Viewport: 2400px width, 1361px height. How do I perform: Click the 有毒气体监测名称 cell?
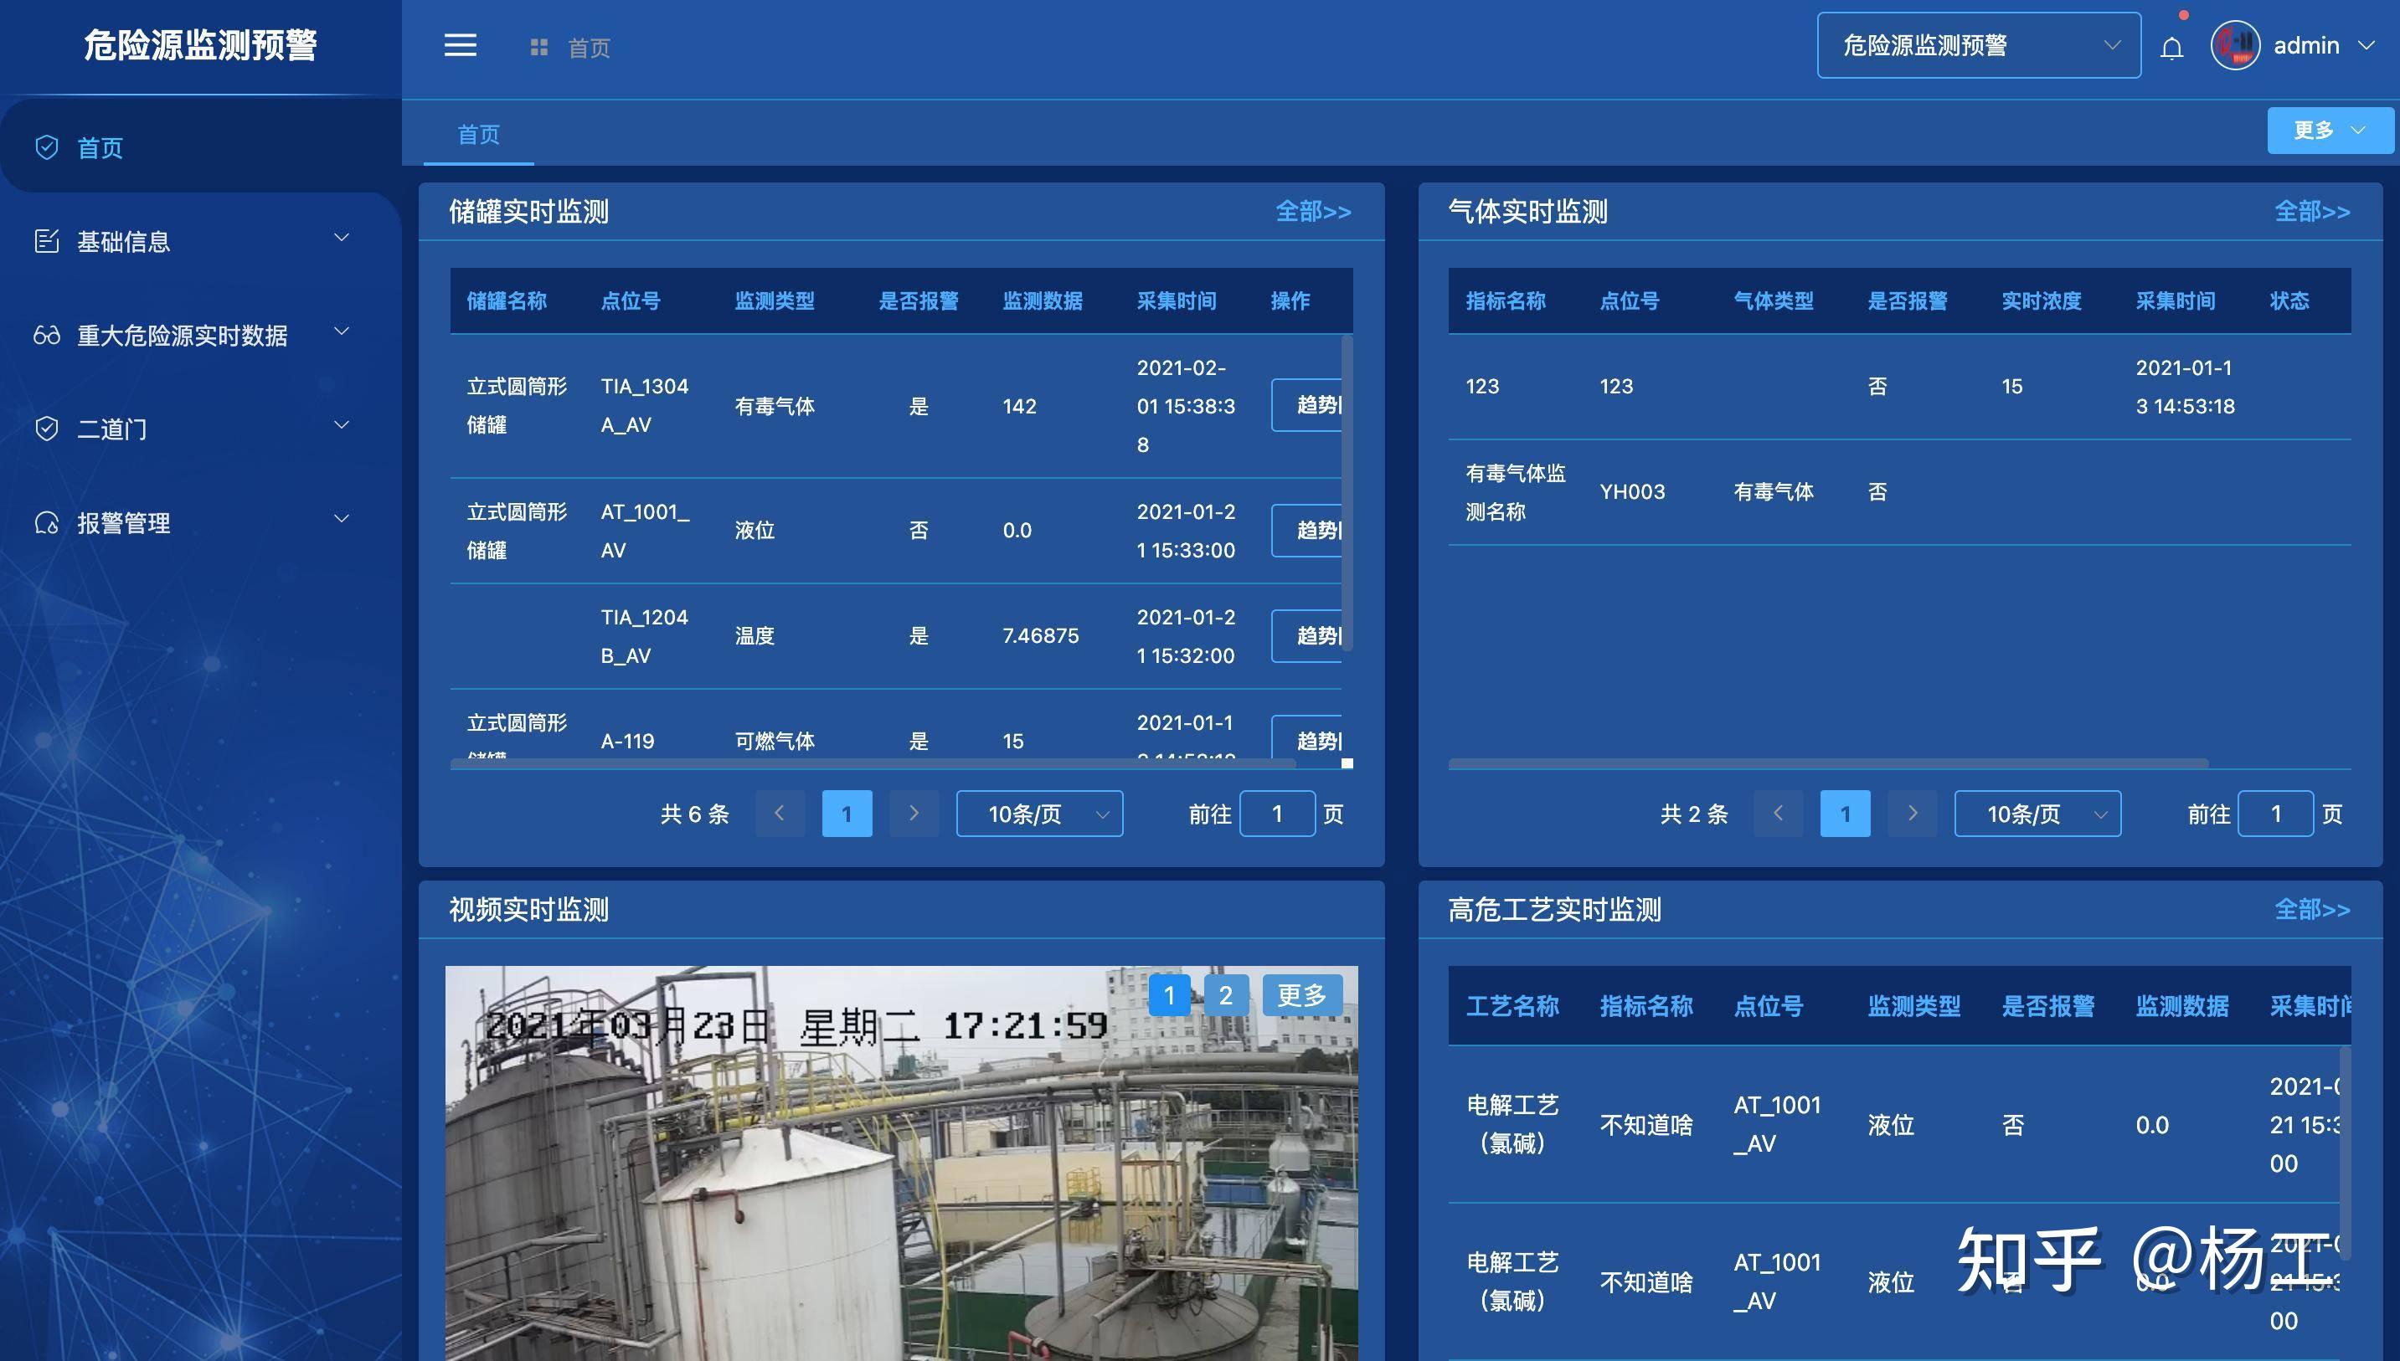point(1516,491)
